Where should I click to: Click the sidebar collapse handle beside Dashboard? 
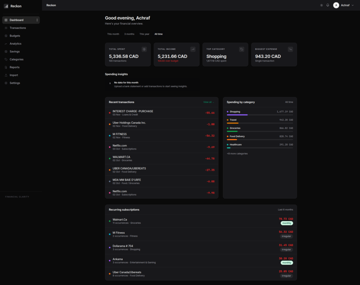(x=37, y=20)
